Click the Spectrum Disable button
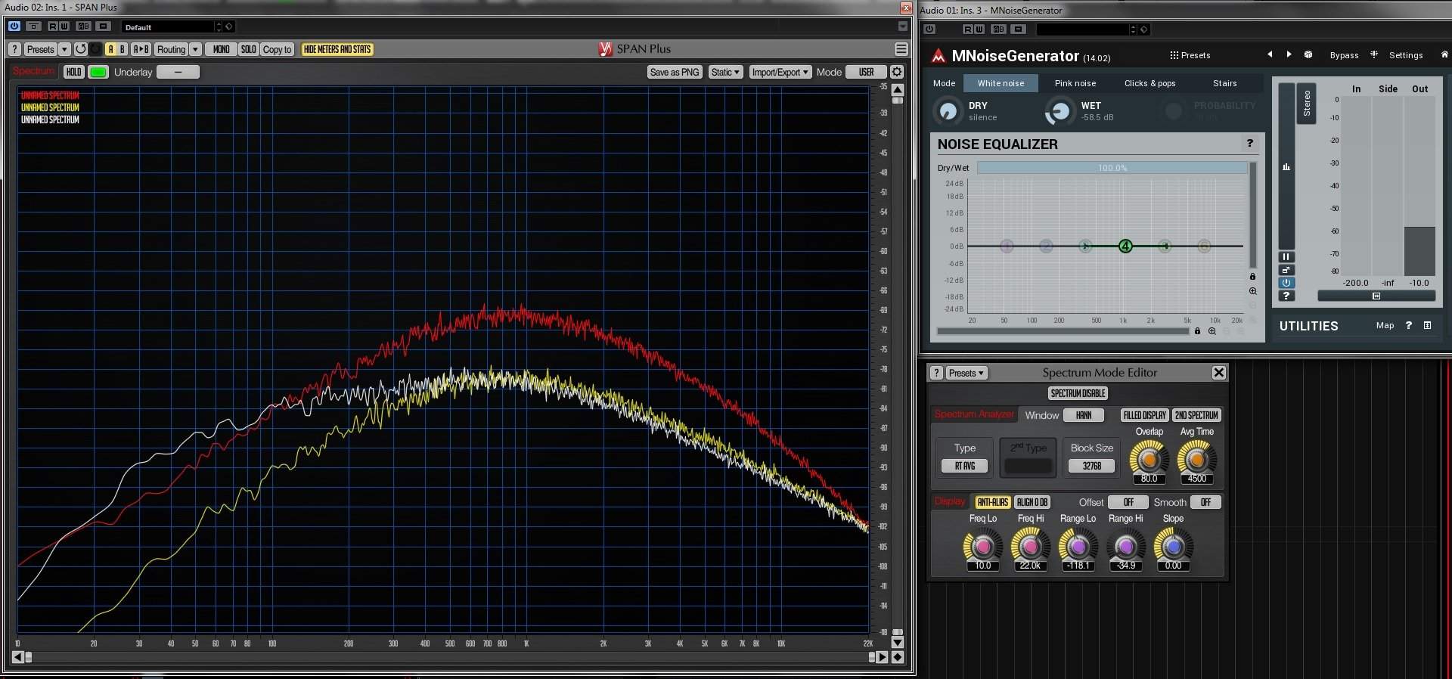 pyautogui.click(x=1078, y=393)
